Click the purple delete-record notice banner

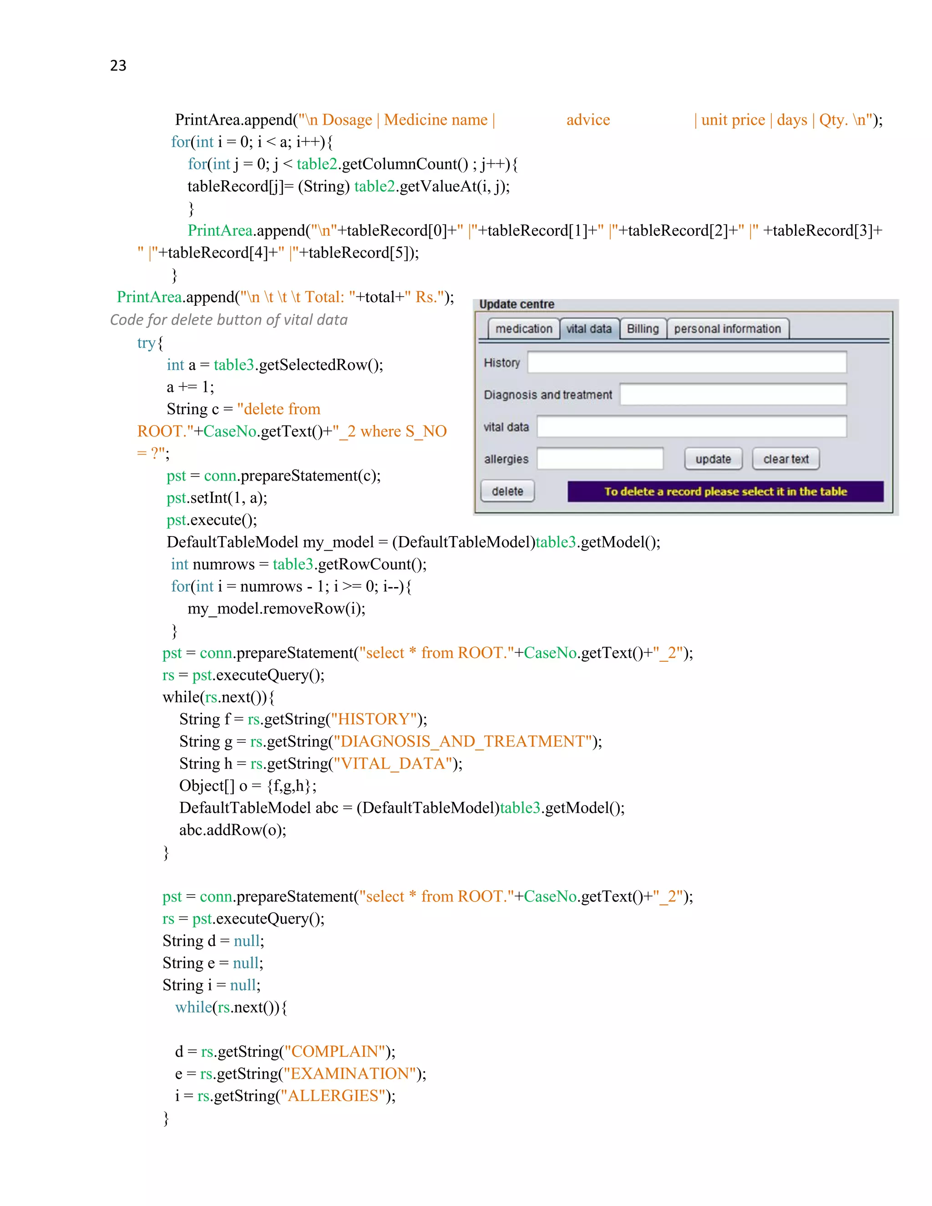[725, 492]
